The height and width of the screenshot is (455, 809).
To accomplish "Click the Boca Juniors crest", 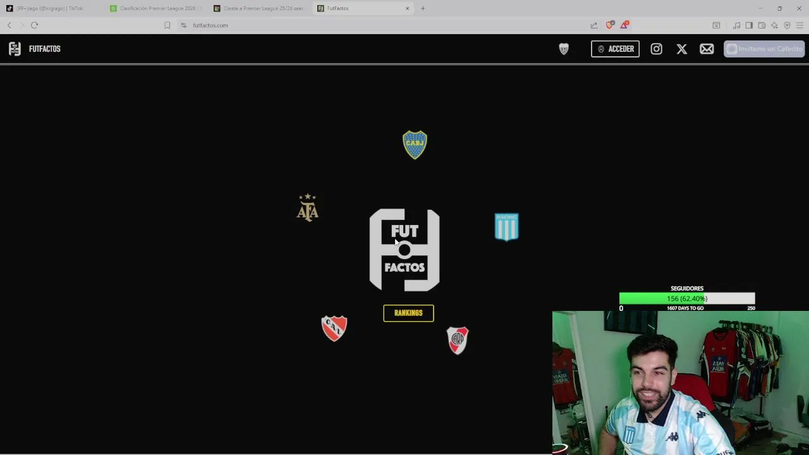I will (x=415, y=145).
